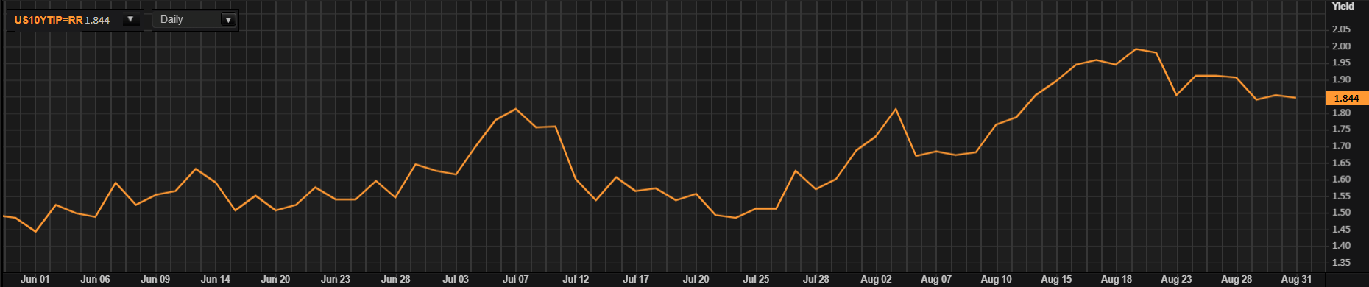Click the Jul 25 date label

[x=756, y=280]
